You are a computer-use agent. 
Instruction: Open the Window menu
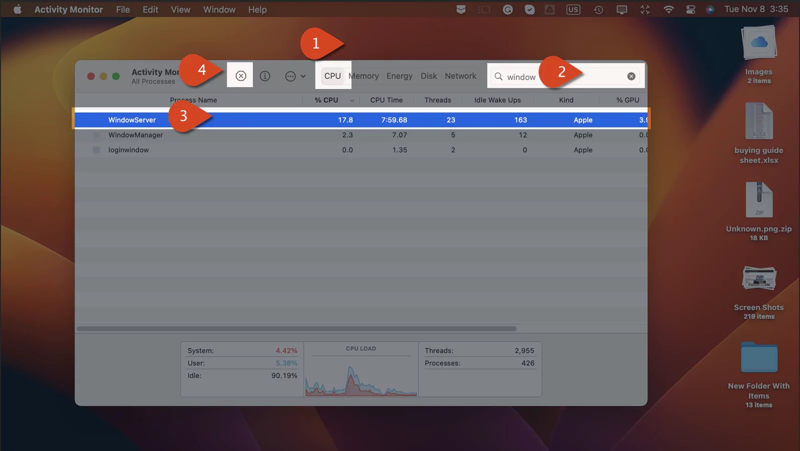tap(219, 9)
